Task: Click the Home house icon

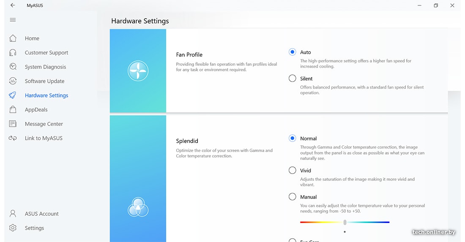Action: tap(13, 38)
